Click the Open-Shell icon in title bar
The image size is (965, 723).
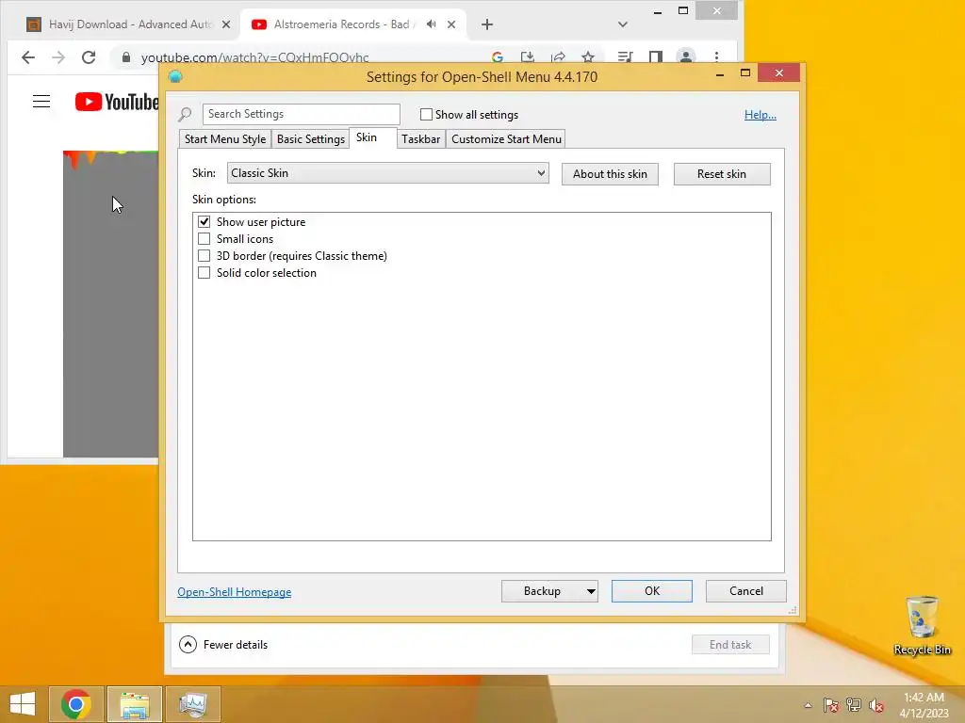[x=175, y=76]
